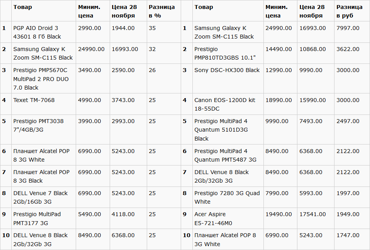Click the left table's 'Цена 28 ноября' header
370x250 pixels.
tap(123, 11)
